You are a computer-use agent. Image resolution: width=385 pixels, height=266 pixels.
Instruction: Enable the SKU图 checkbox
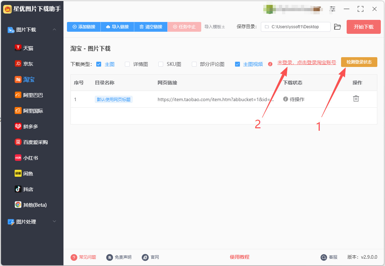160,64
